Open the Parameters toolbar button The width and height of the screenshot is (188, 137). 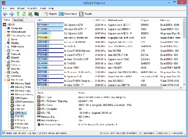(68, 14)
